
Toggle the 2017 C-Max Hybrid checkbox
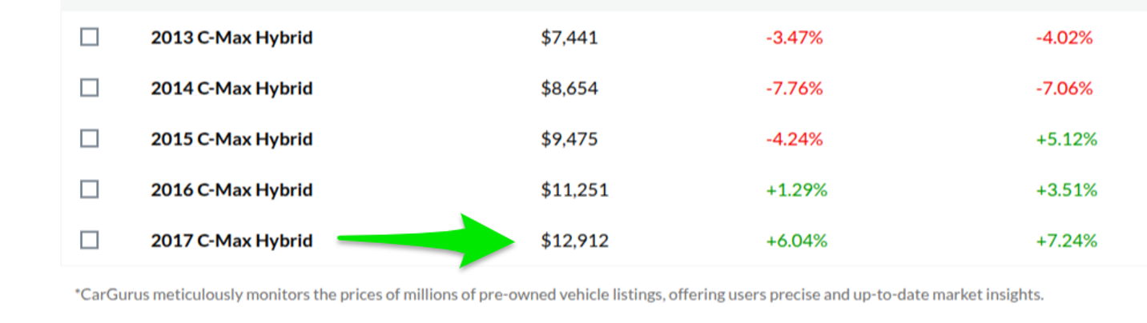[x=89, y=240]
